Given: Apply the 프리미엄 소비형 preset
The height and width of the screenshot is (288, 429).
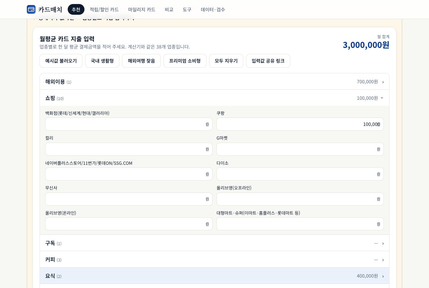Looking at the screenshot, I should pyautogui.click(x=185, y=61).
